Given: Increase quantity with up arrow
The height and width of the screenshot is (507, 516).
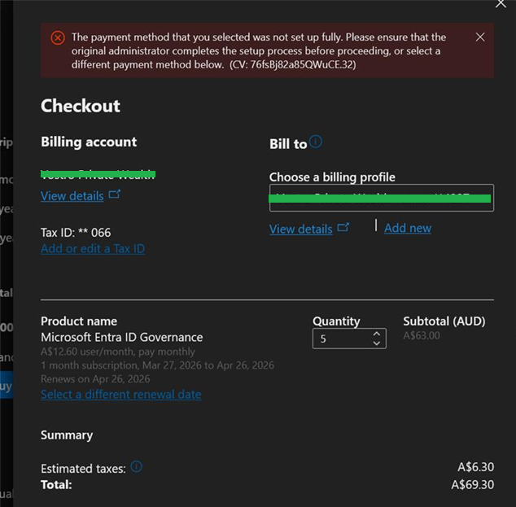Looking at the screenshot, I should (377, 334).
